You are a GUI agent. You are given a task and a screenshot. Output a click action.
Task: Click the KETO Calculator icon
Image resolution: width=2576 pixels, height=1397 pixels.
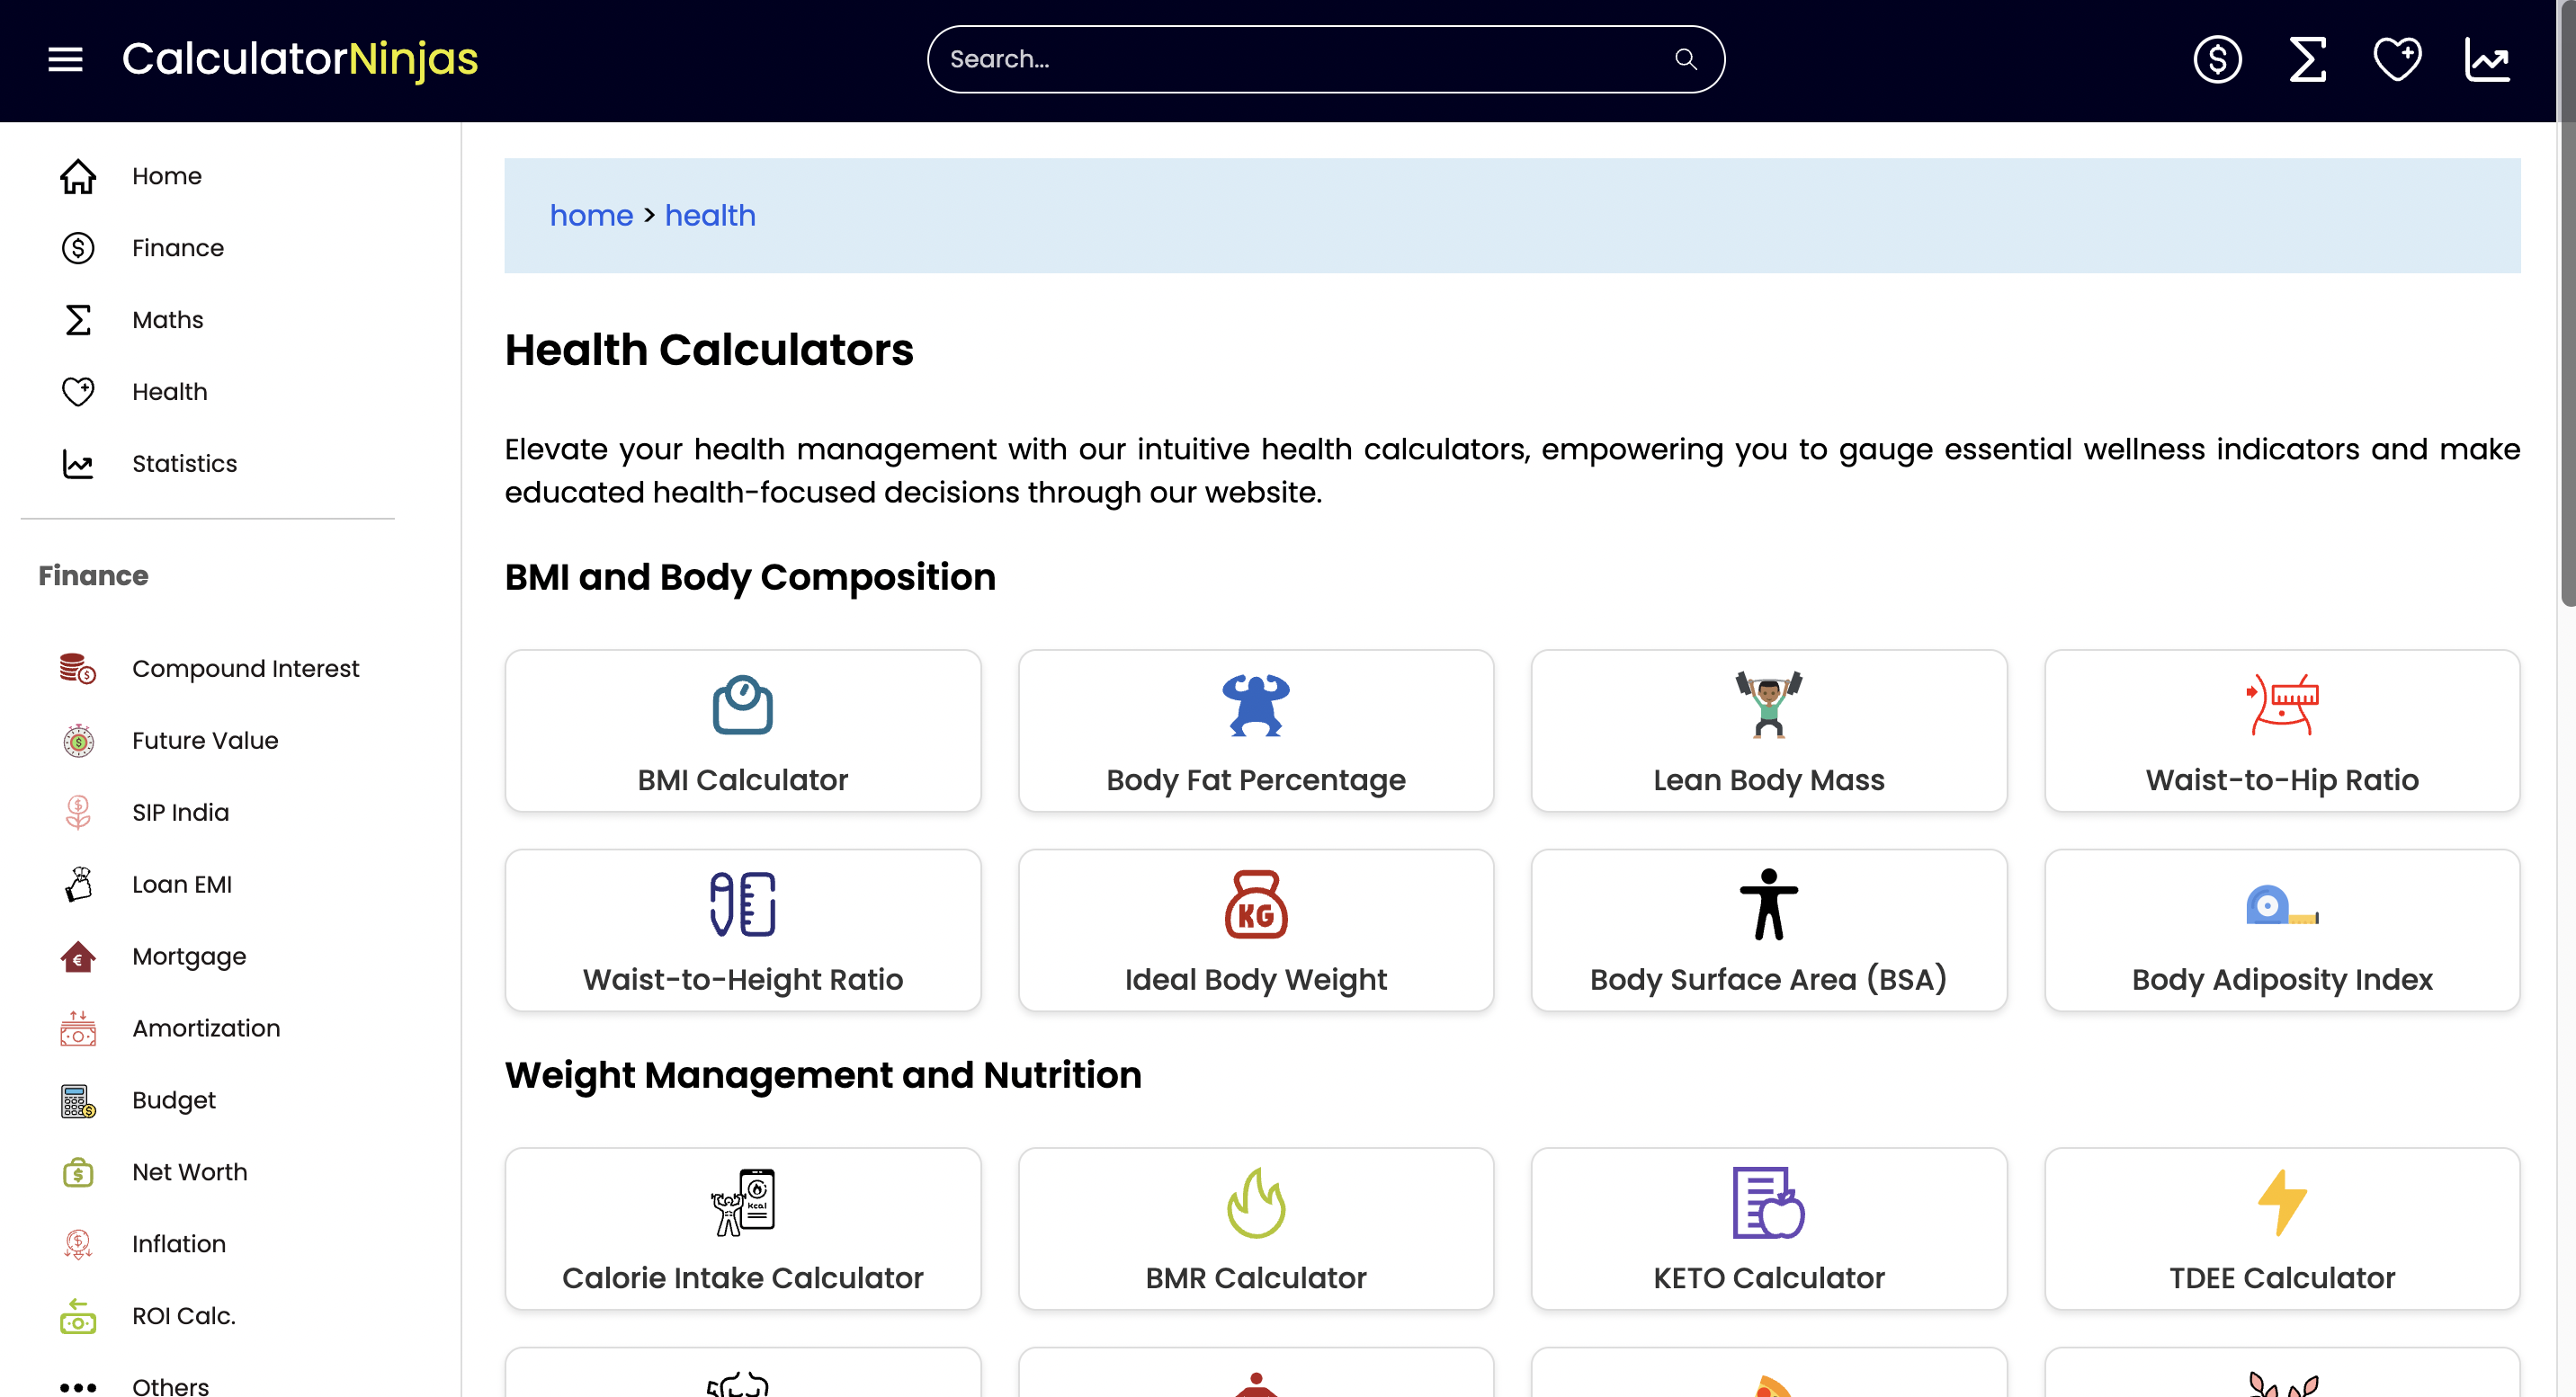tap(1769, 1202)
